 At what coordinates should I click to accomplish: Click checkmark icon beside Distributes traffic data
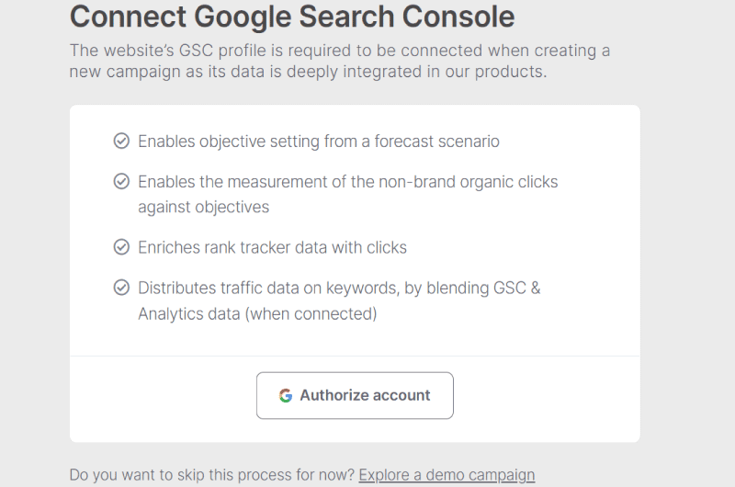click(121, 288)
